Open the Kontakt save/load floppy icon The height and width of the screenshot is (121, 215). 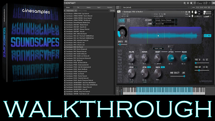(184, 3)
